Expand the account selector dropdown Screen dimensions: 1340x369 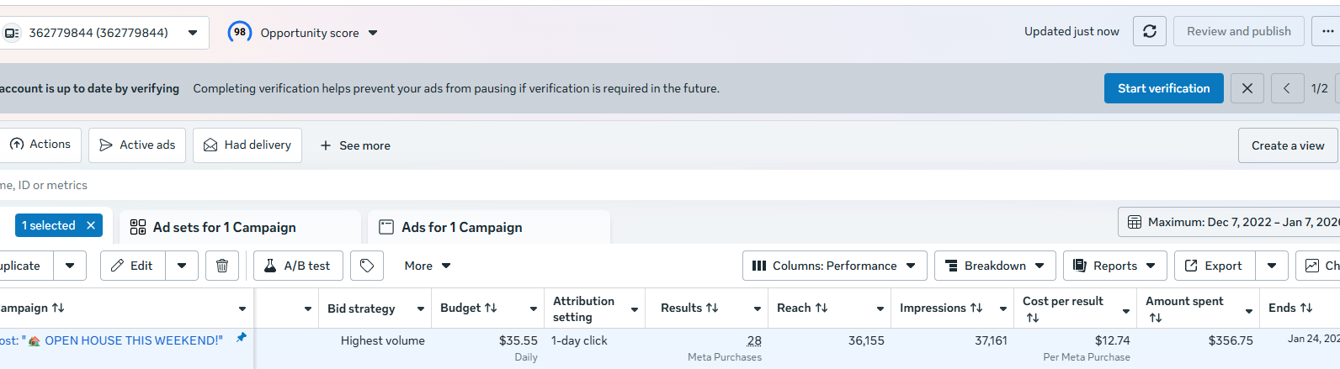(x=193, y=33)
